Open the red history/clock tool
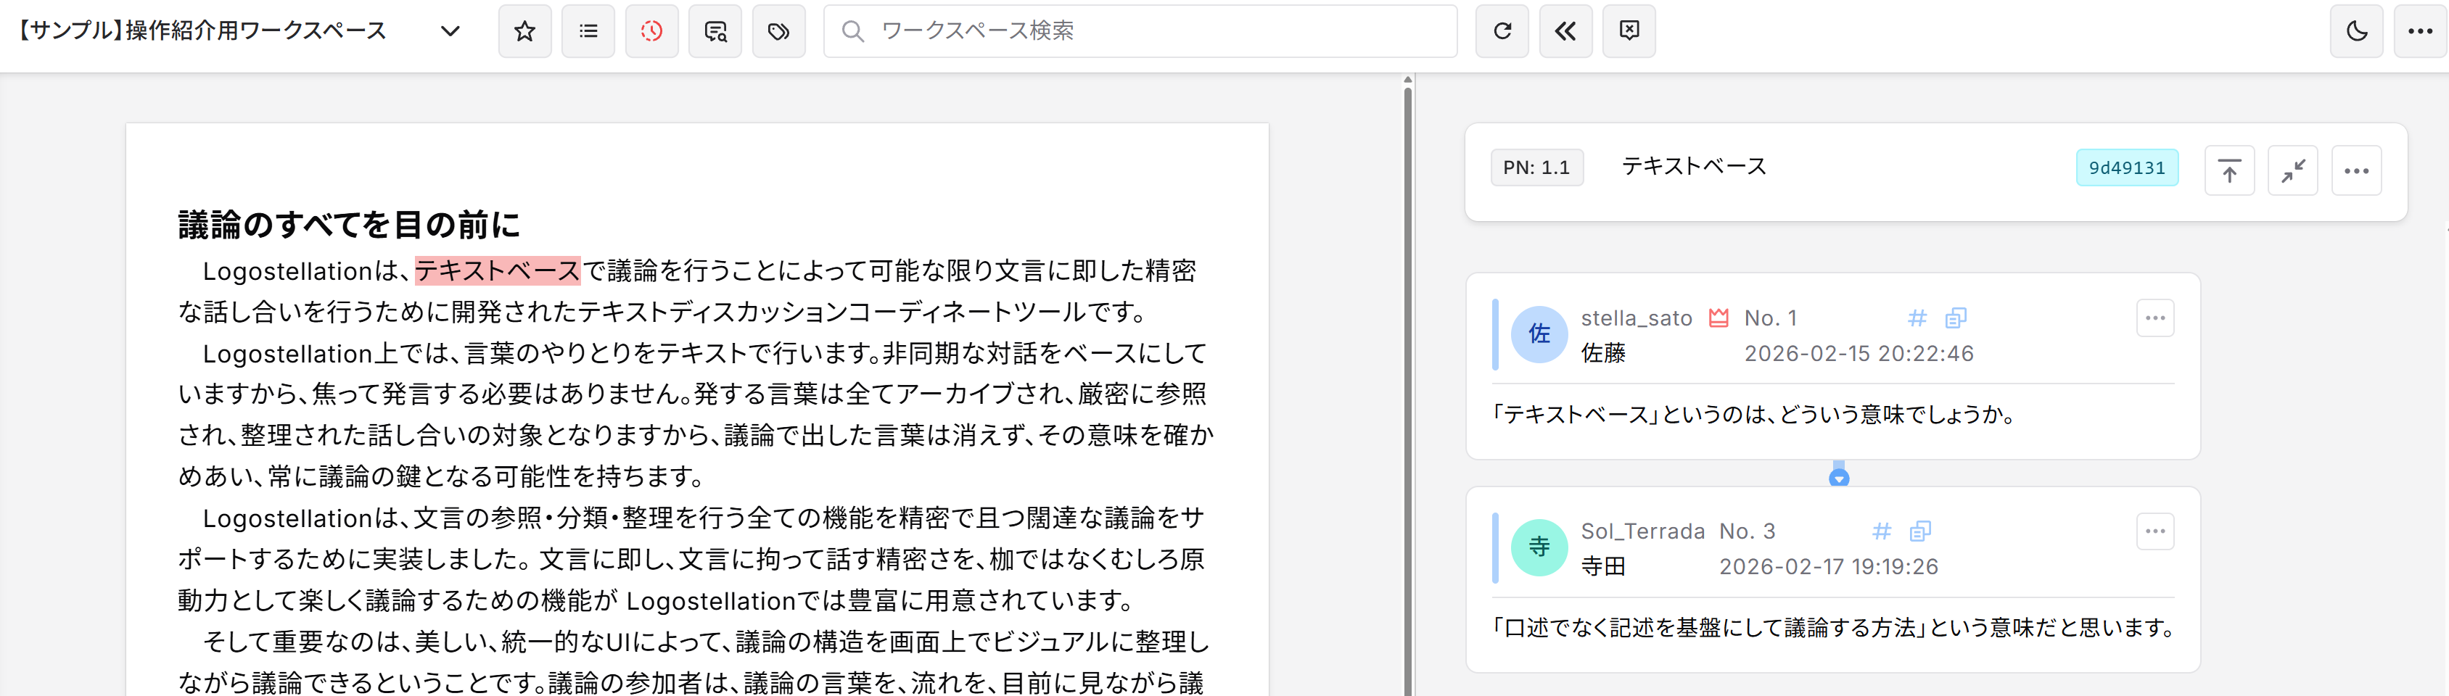 652,30
